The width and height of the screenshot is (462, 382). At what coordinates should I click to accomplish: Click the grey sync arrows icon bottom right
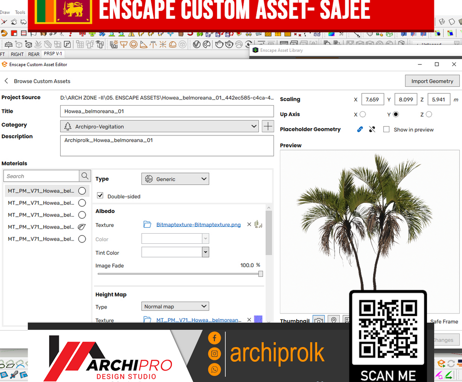pos(451,364)
